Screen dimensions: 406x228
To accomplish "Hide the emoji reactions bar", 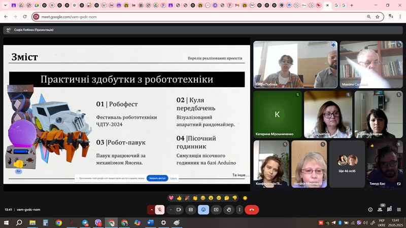I will pyautogui.click(x=204, y=210).
